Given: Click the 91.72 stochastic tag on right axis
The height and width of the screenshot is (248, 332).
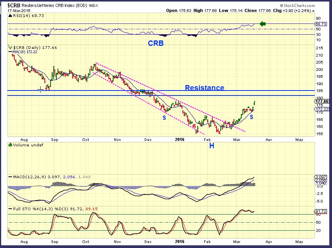Looking at the screenshot, I should click(320, 211).
